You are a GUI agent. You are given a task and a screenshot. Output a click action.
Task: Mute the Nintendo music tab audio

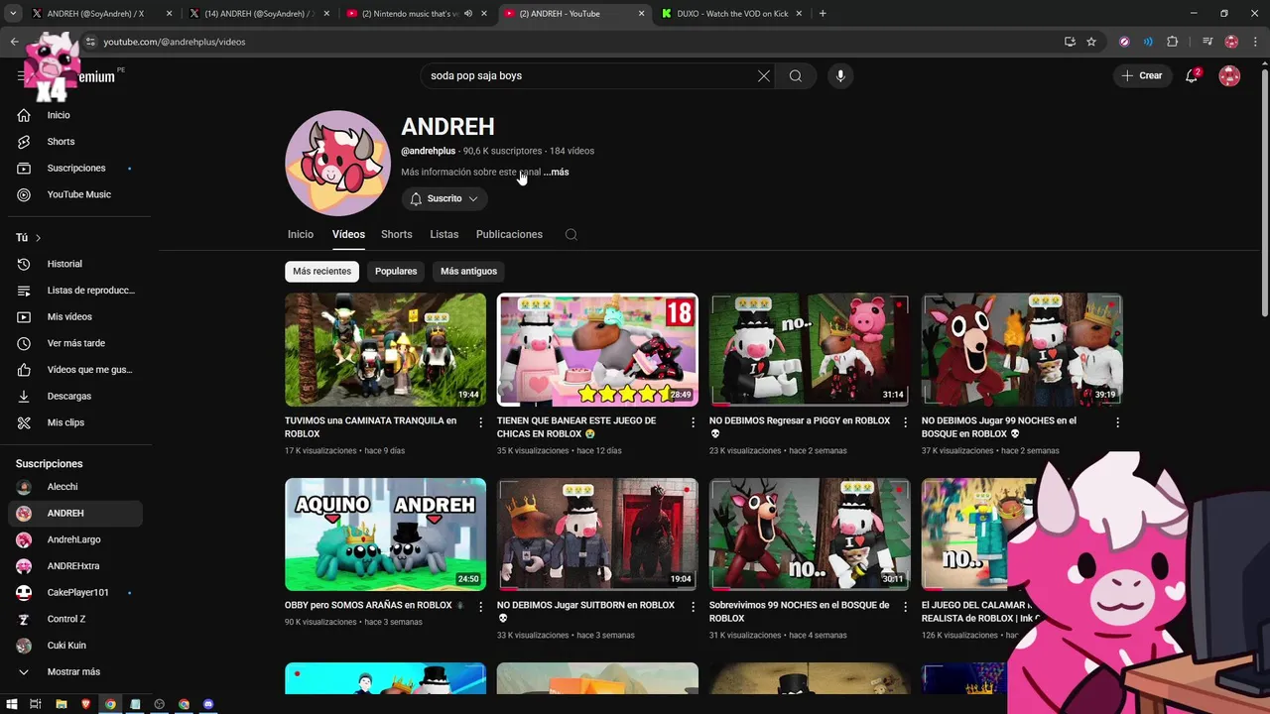[x=467, y=14]
